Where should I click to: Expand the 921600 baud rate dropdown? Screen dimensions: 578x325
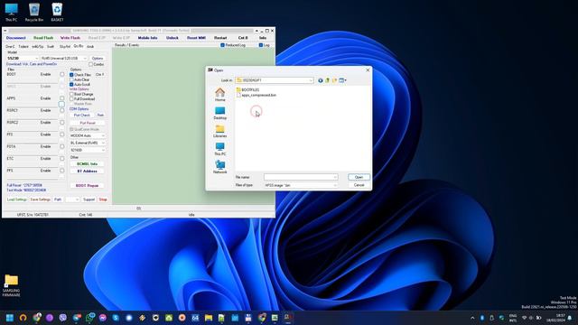tap(103, 151)
